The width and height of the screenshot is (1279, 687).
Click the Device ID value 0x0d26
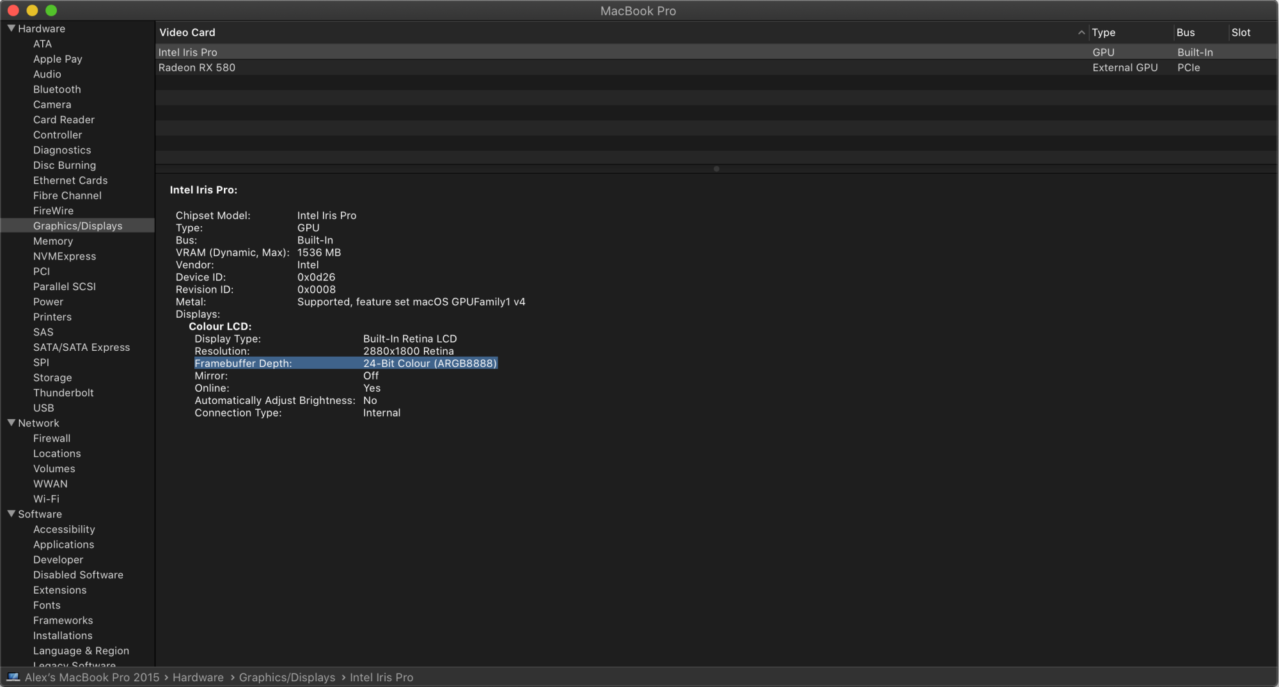click(x=316, y=277)
